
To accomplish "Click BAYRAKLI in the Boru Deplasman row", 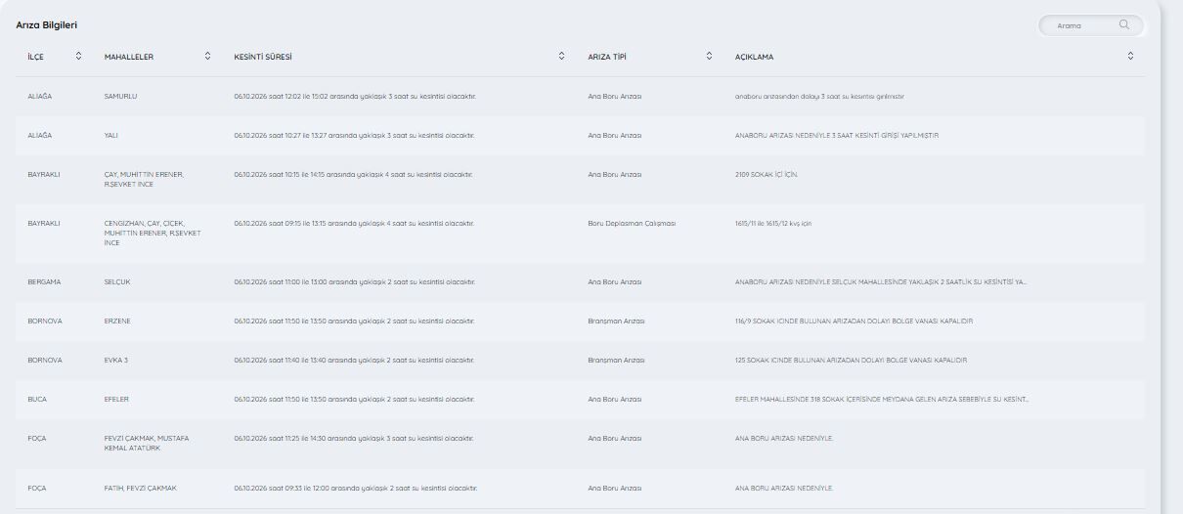I will [x=44, y=224].
